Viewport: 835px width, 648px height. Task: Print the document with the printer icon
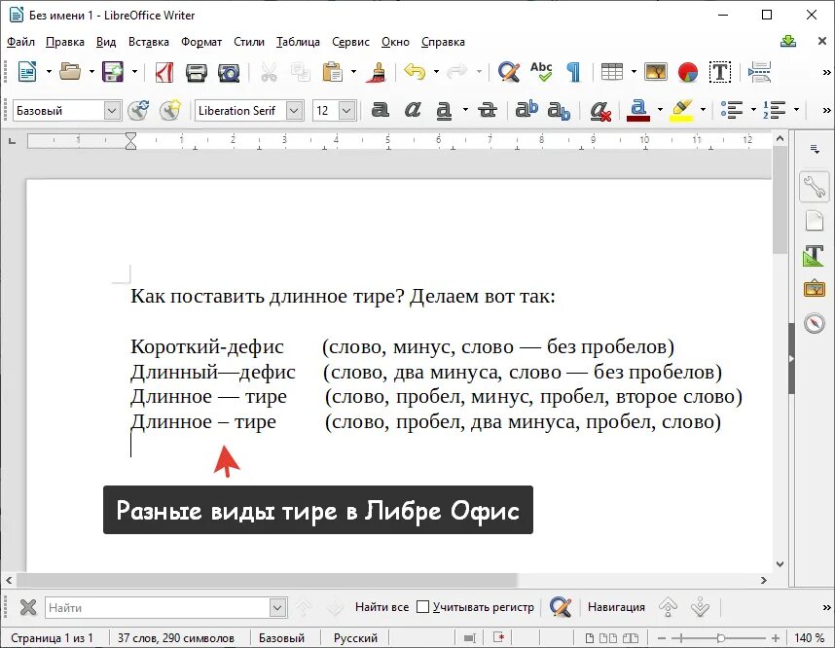[196, 72]
